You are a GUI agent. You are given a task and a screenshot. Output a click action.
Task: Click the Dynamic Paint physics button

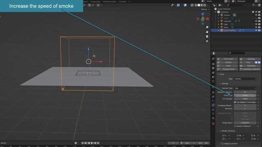(x=227, y=69)
